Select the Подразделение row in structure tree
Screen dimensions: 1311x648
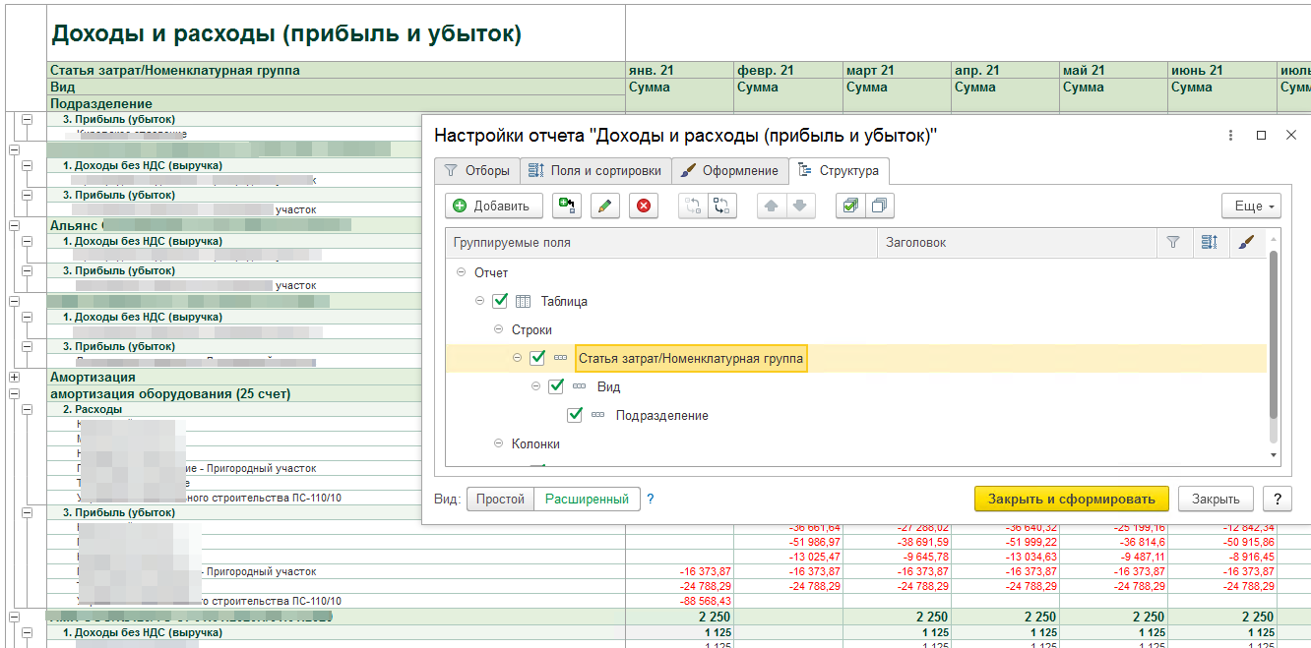click(856, 416)
